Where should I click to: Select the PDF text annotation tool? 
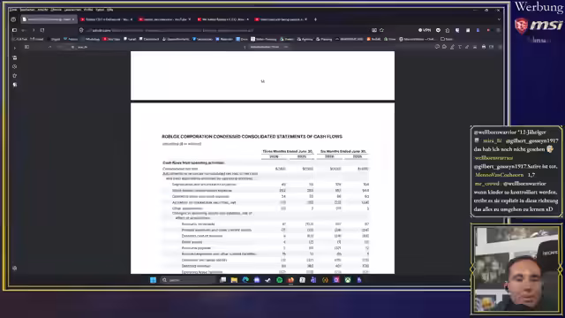click(460, 47)
